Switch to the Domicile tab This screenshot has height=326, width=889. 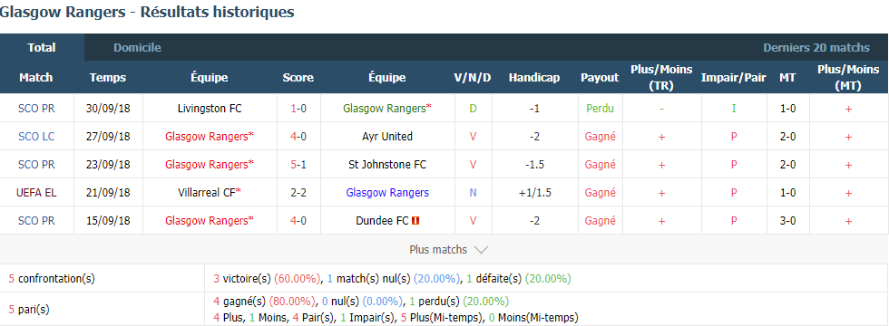(x=137, y=48)
